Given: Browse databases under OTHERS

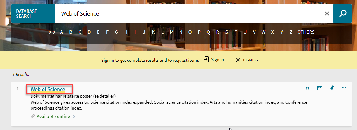Looking at the screenshot, I should tap(306, 32).
